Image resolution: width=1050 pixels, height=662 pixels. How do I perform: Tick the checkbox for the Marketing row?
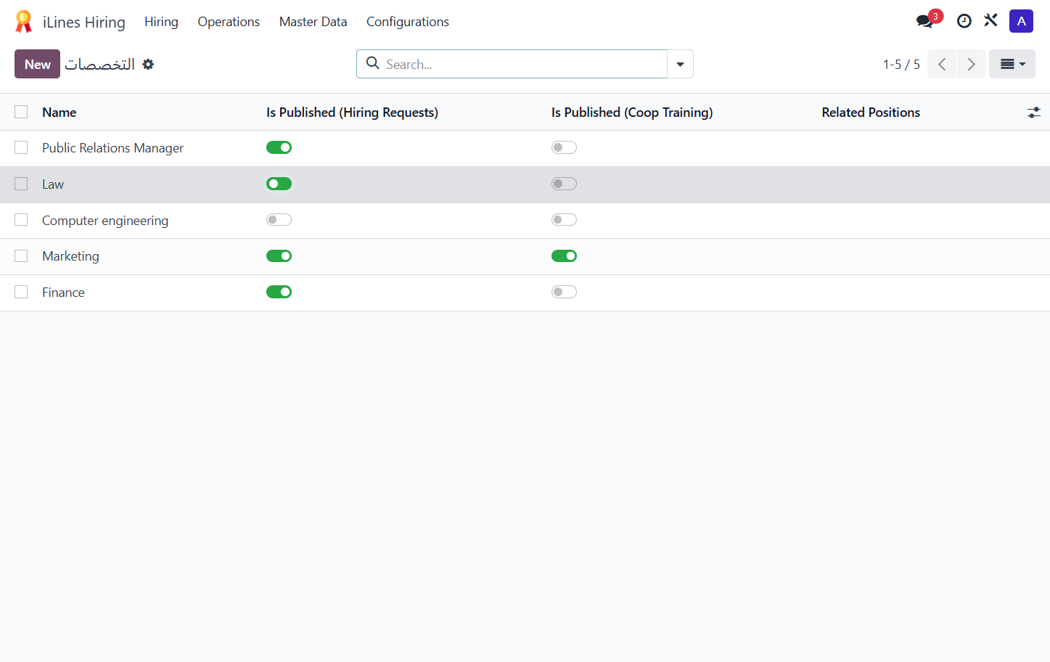click(x=21, y=256)
